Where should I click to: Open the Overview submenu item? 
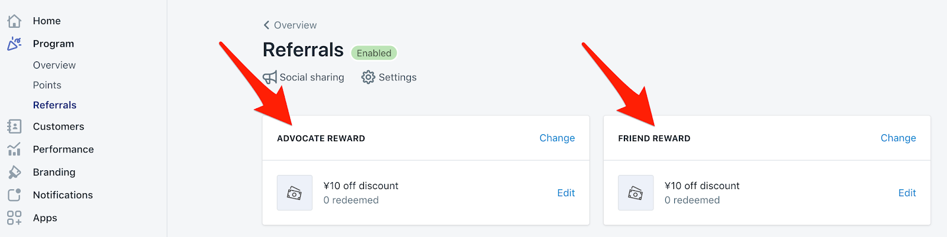(54, 65)
